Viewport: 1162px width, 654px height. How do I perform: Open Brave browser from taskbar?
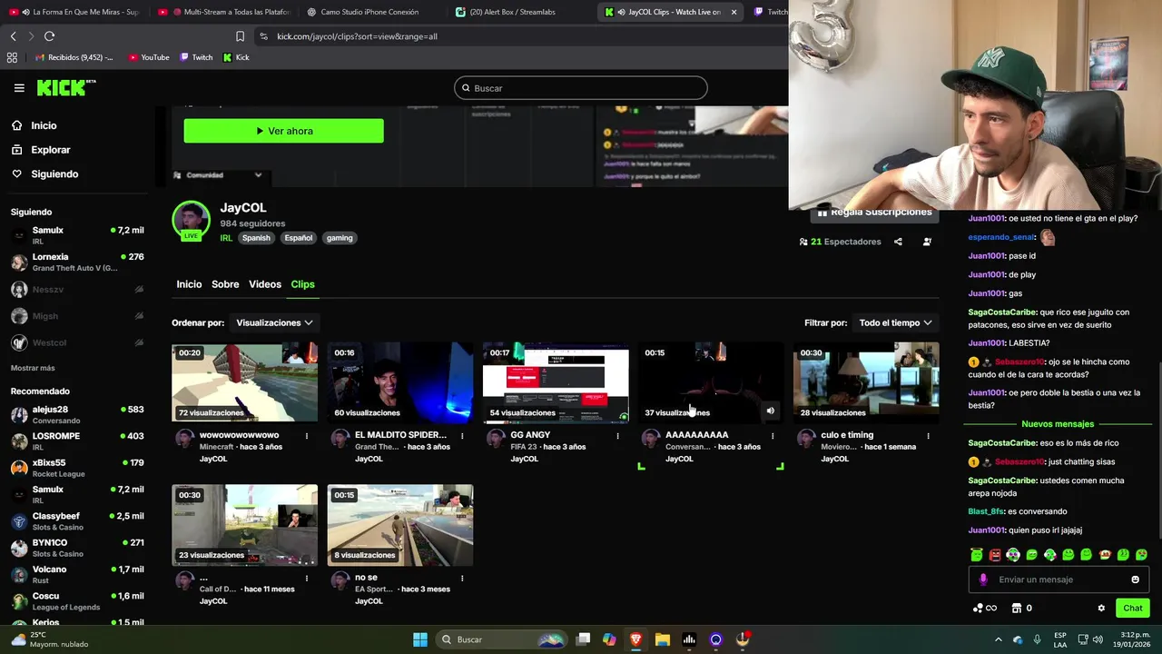(x=635, y=639)
